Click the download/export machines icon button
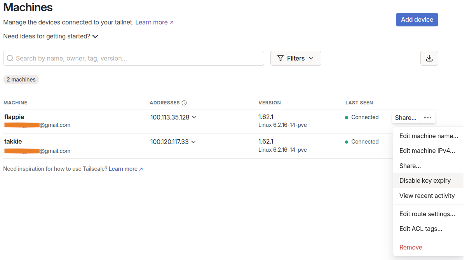The image size is (467, 260). [429, 58]
